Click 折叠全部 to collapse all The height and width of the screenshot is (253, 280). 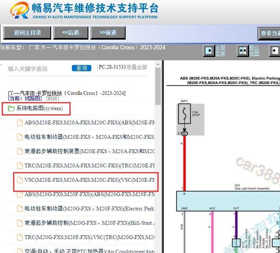point(137,67)
